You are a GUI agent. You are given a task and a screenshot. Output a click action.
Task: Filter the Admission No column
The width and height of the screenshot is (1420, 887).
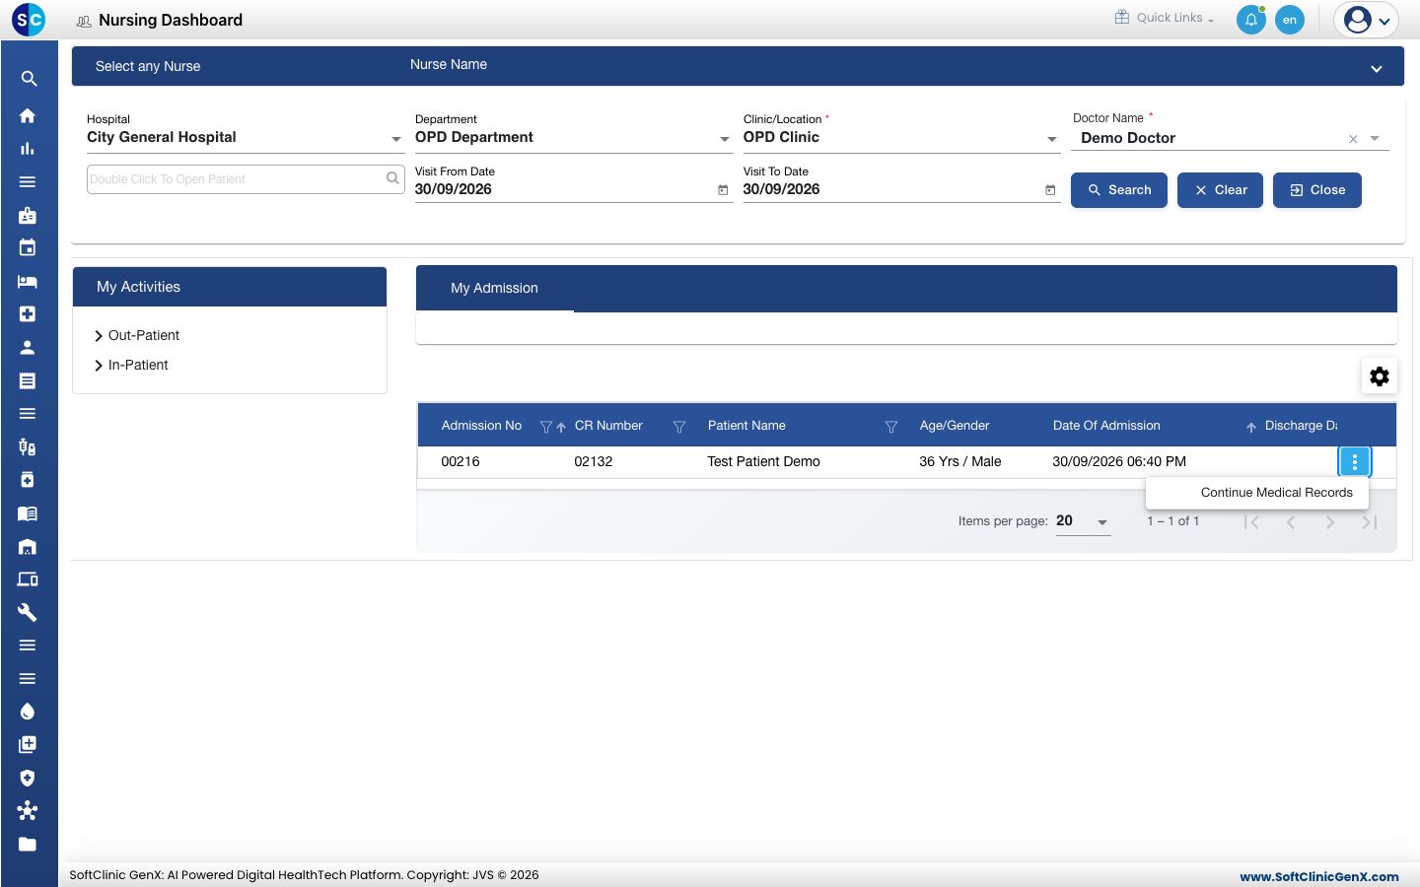545,427
